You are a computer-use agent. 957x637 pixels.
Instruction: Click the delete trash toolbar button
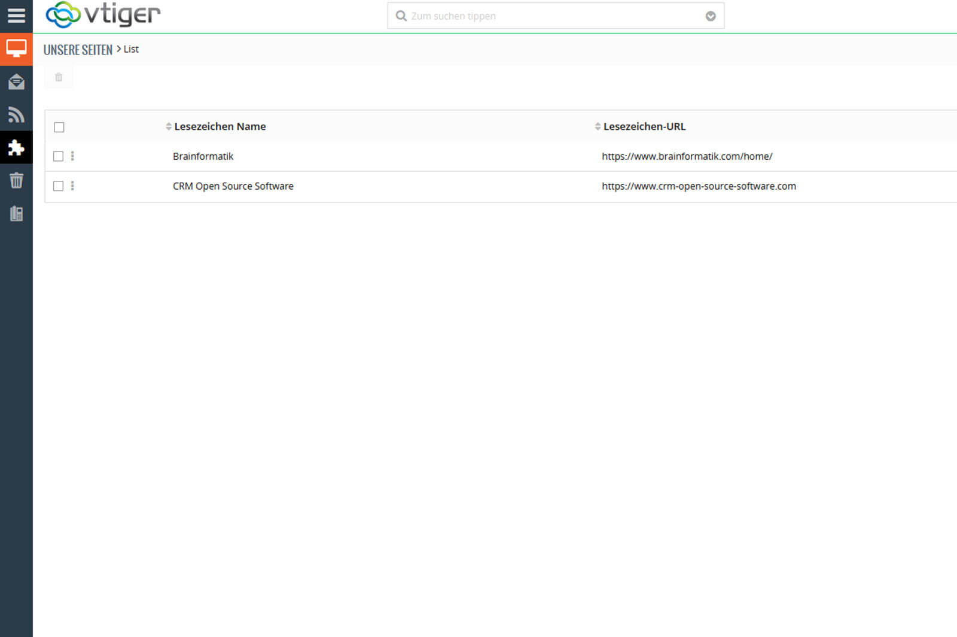coord(59,77)
